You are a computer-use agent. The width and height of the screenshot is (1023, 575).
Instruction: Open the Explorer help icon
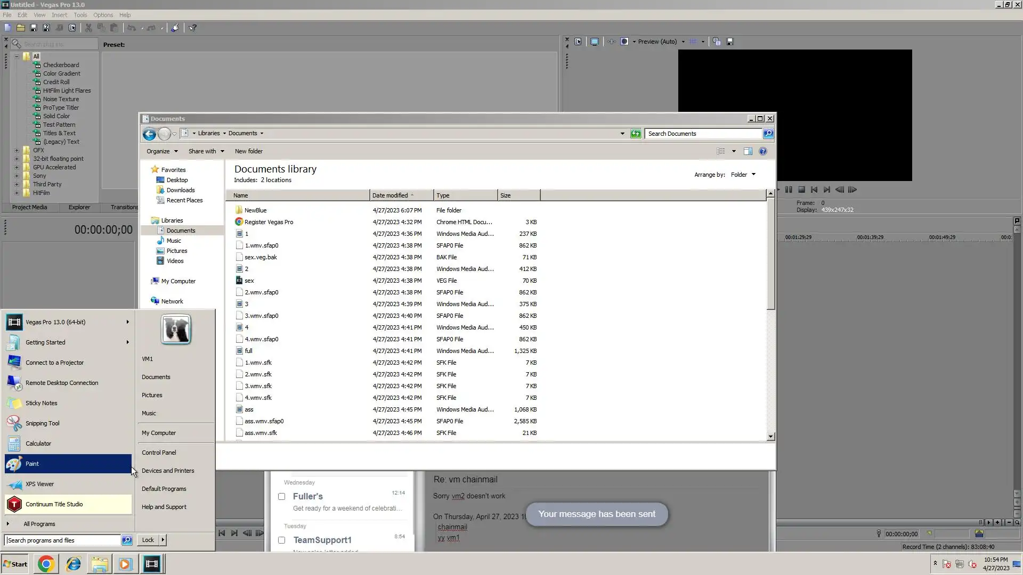(763, 151)
